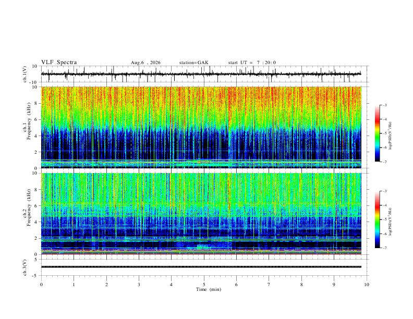Click the ch.3 flat black signal band
Screen dimensions: 413x319
[x=201, y=267]
